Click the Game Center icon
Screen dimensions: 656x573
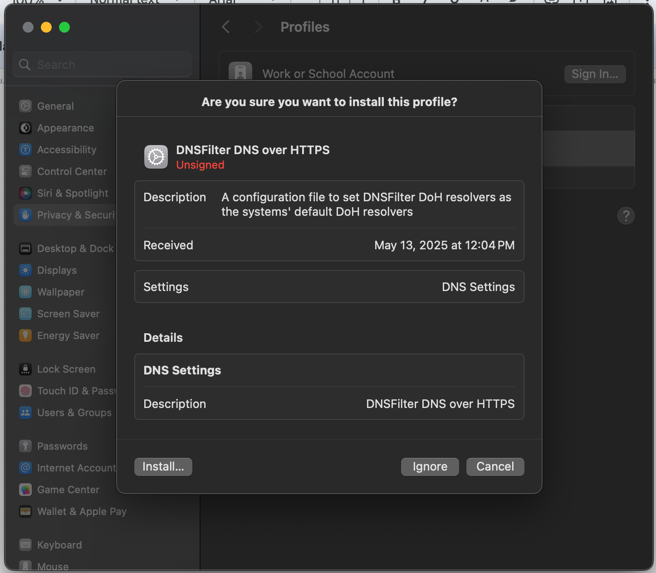[25, 490]
